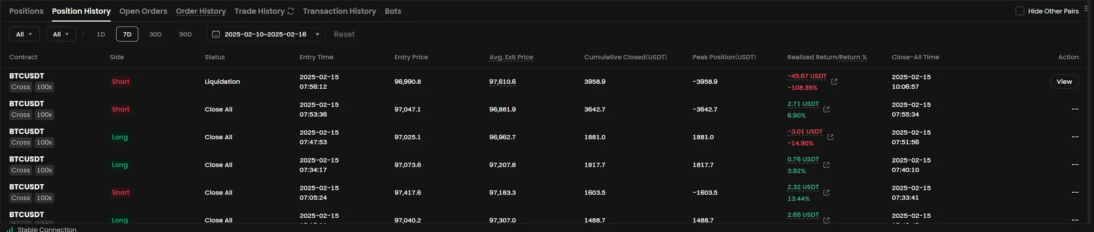Select the 1D time range filter

[x=101, y=35]
